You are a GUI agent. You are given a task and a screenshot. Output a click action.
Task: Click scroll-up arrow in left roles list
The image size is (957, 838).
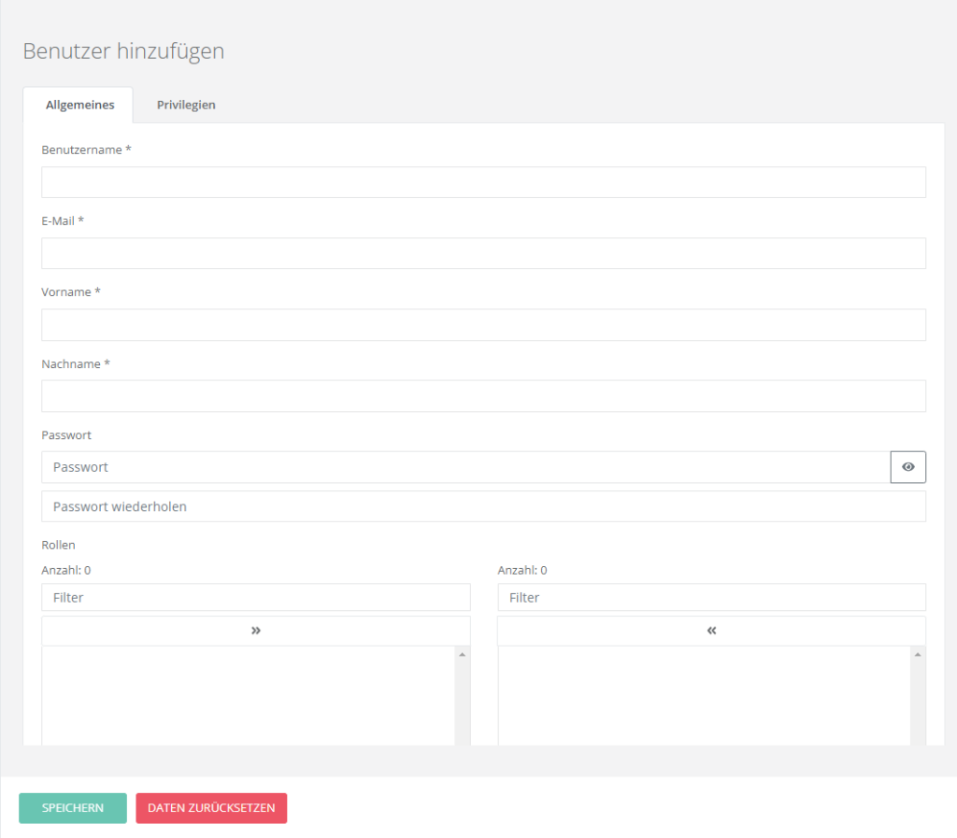(x=462, y=655)
